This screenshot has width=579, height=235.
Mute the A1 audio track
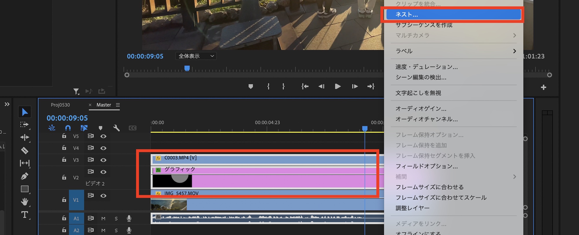coord(103,218)
